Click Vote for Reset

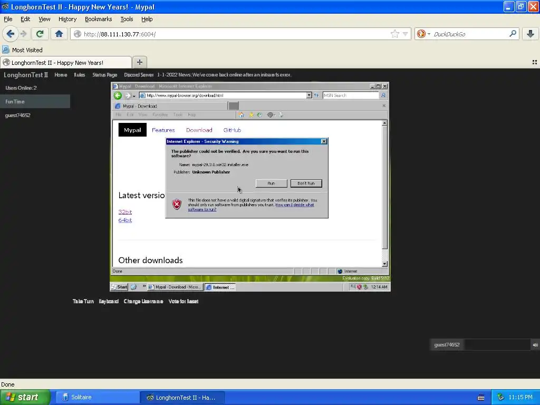point(184,301)
